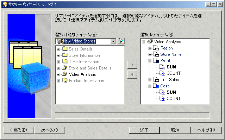This screenshot has height=140, width=225.
Task: Click the empty status field below lists
Action: [x=132, y=115]
